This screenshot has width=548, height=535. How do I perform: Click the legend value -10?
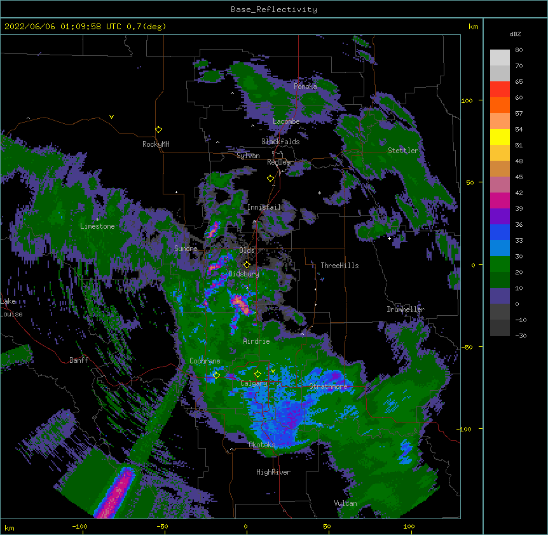coord(521,320)
